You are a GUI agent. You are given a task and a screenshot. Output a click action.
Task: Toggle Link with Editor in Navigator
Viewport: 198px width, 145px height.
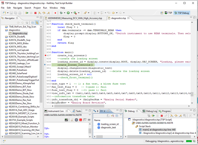pos(37,23)
